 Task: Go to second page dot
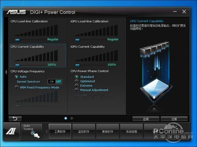click(x=72, y=118)
